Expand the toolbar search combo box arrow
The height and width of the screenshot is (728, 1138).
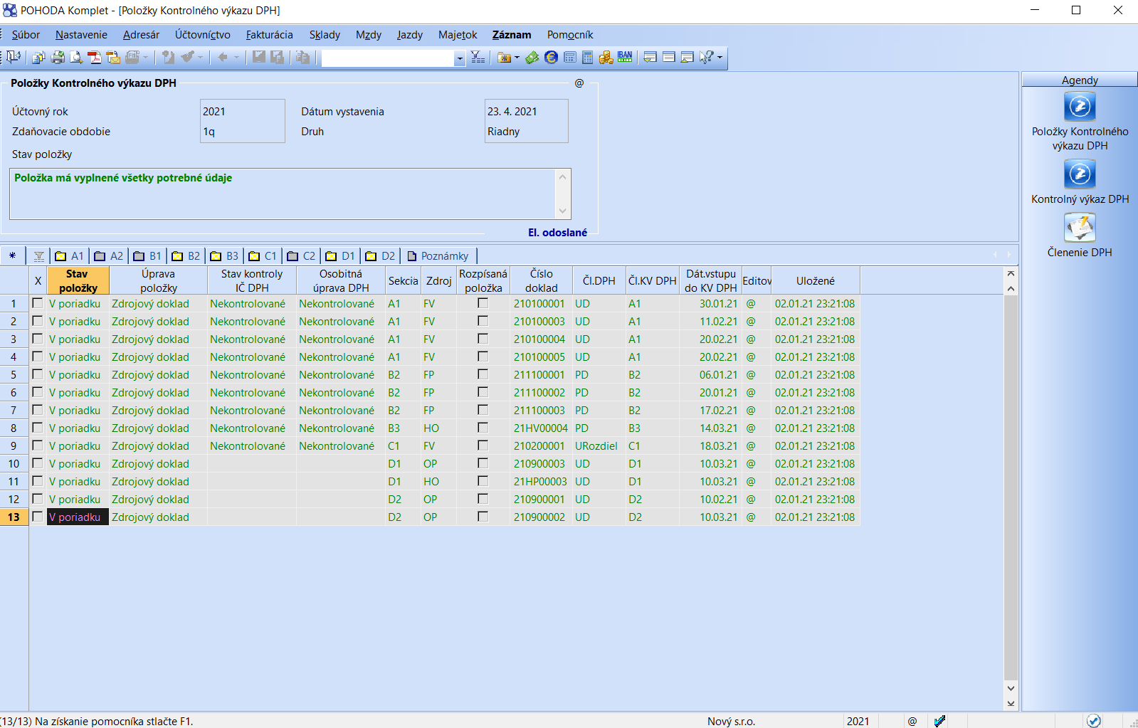tap(460, 58)
